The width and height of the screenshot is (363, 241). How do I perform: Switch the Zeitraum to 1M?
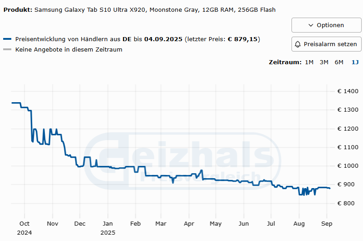[309, 62]
